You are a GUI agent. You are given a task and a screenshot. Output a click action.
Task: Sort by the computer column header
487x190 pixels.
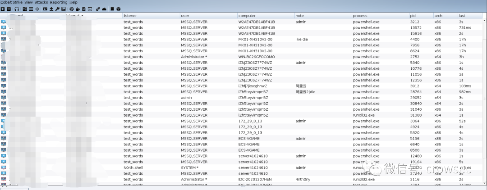pos(266,15)
